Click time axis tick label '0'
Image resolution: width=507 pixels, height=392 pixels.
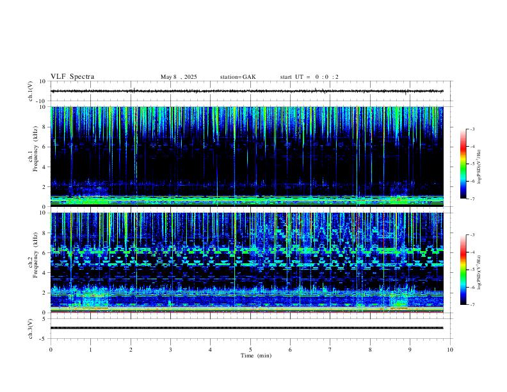point(51,350)
